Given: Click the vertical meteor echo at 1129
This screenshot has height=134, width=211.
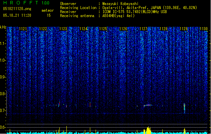Looking at the screenshot, I should click(x=184, y=108).
